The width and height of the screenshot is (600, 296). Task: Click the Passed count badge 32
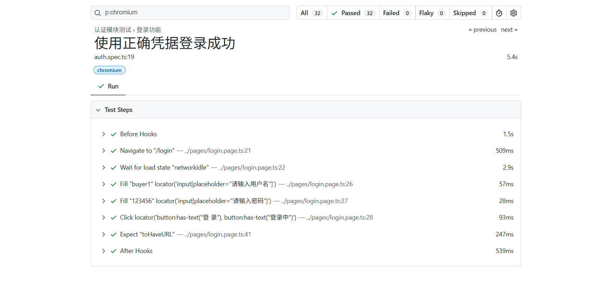pyautogui.click(x=370, y=13)
